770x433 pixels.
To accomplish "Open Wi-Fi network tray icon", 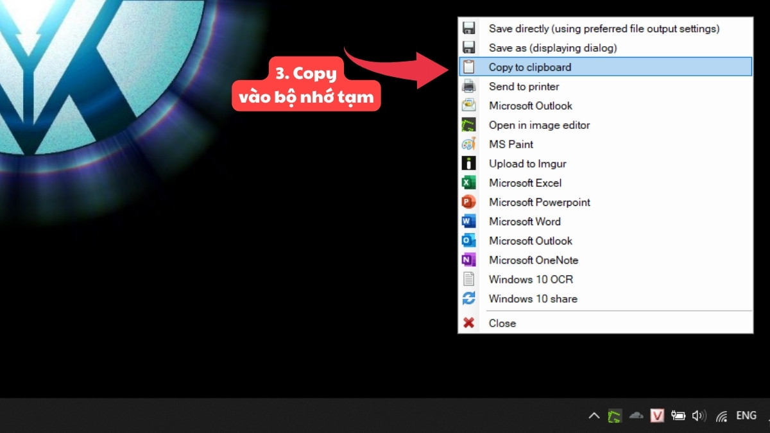I will coord(722,416).
